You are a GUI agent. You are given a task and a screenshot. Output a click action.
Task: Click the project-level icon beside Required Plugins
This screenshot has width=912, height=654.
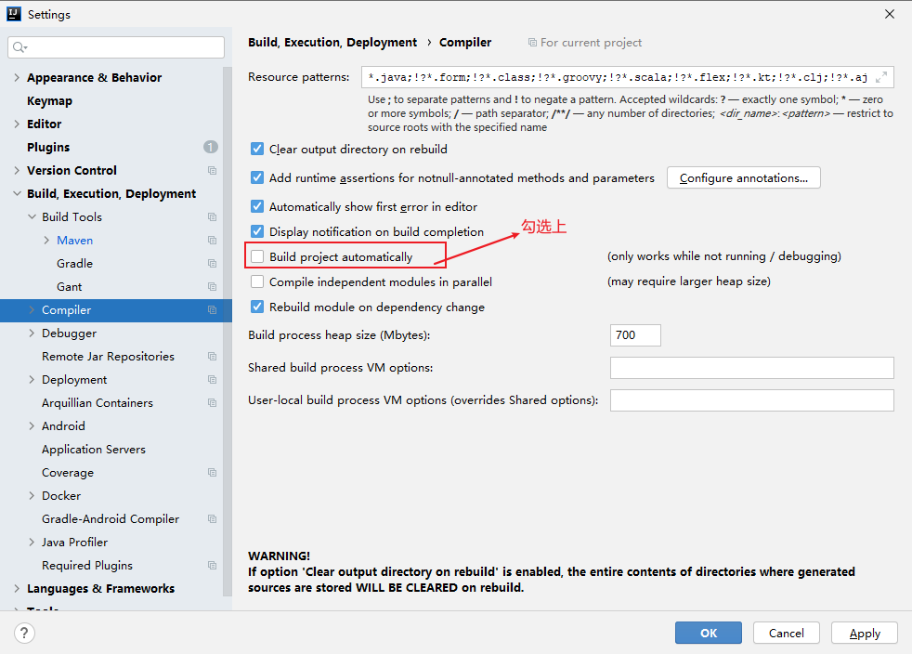point(212,566)
